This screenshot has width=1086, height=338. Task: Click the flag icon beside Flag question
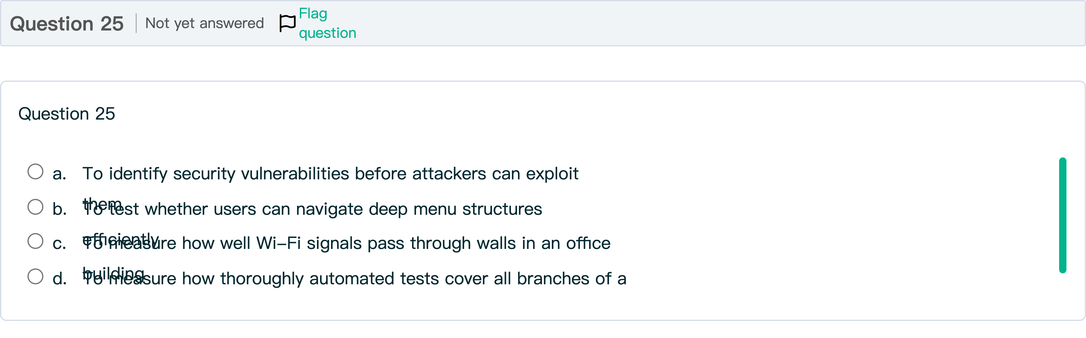click(287, 23)
